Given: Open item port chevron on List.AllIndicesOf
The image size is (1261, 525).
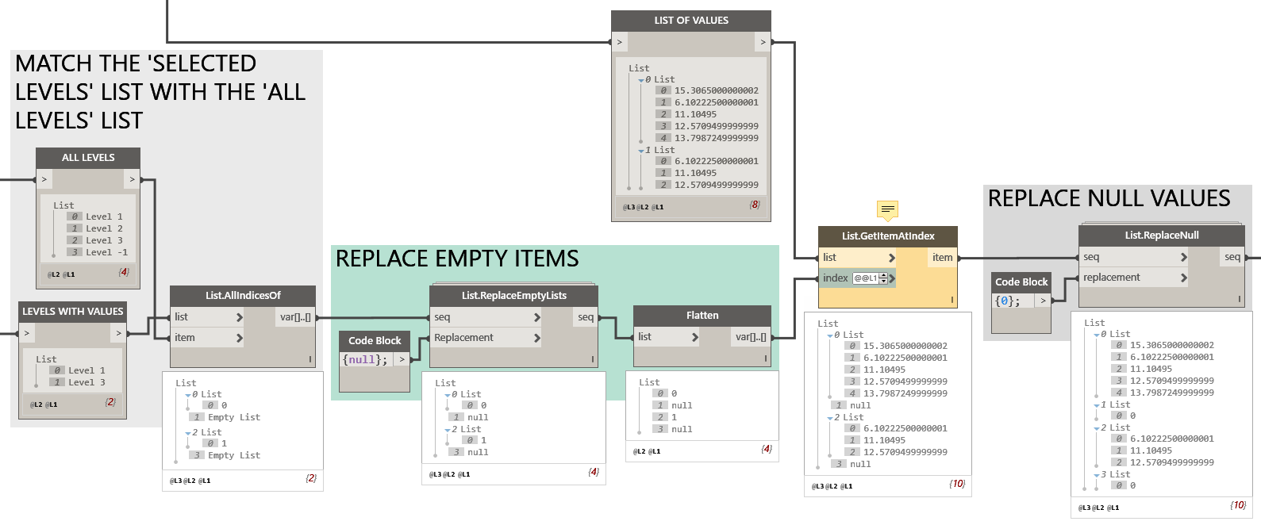Looking at the screenshot, I should pyautogui.click(x=239, y=338).
